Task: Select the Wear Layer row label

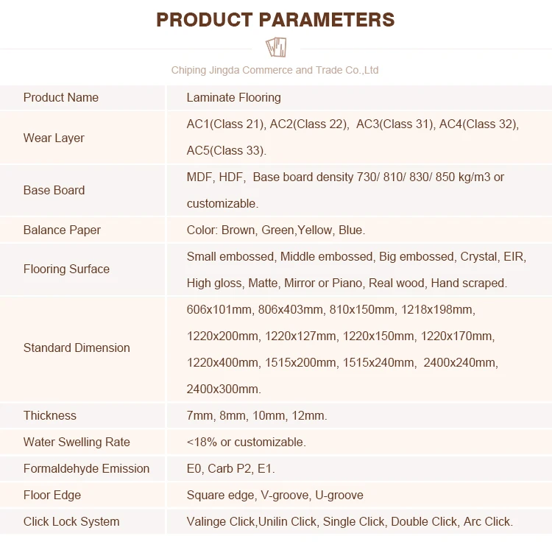Action: click(x=54, y=138)
